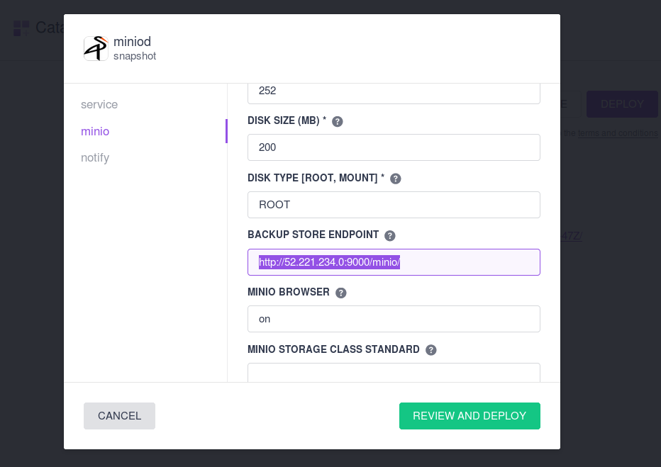Go to the notify section
This screenshot has height=467, width=661.
click(95, 157)
